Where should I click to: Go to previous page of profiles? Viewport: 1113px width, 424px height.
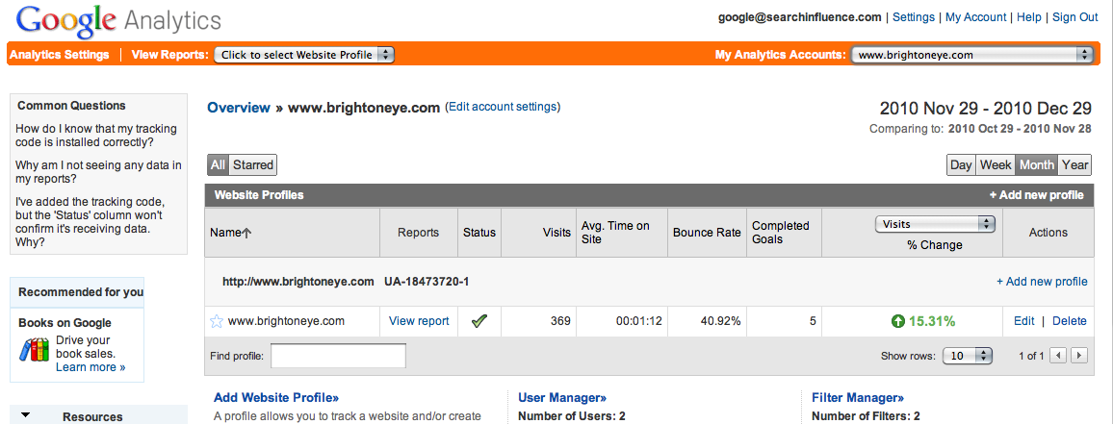click(1057, 356)
